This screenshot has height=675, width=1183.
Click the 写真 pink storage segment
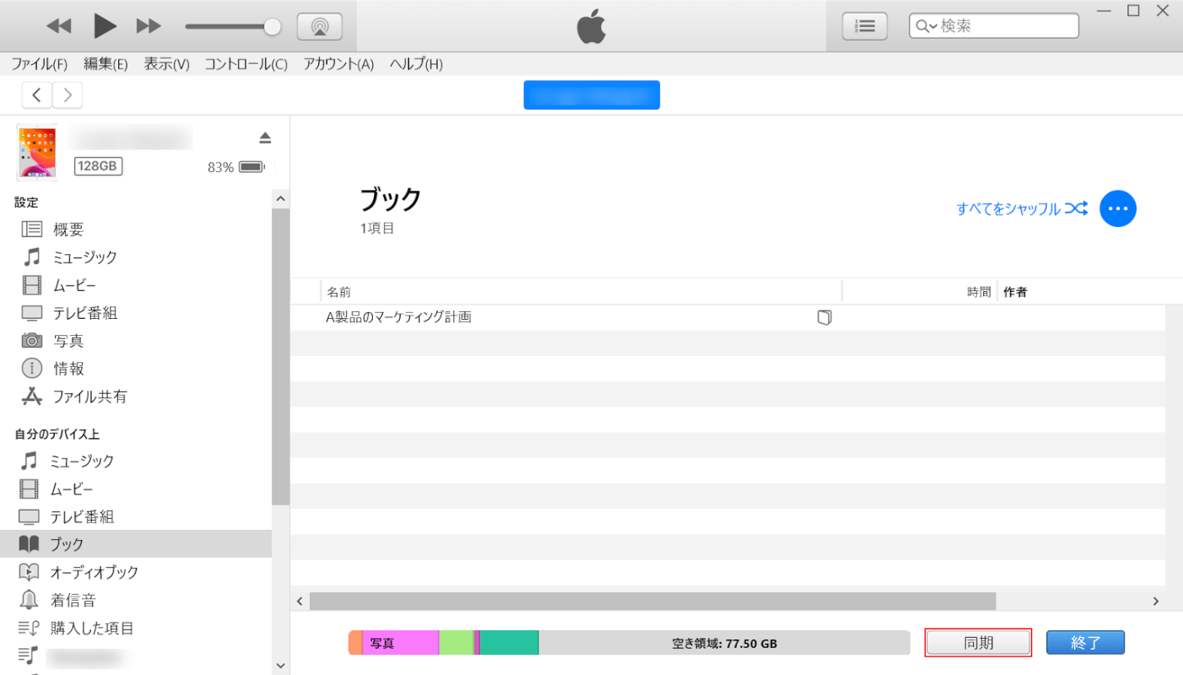(x=400, y=642)
